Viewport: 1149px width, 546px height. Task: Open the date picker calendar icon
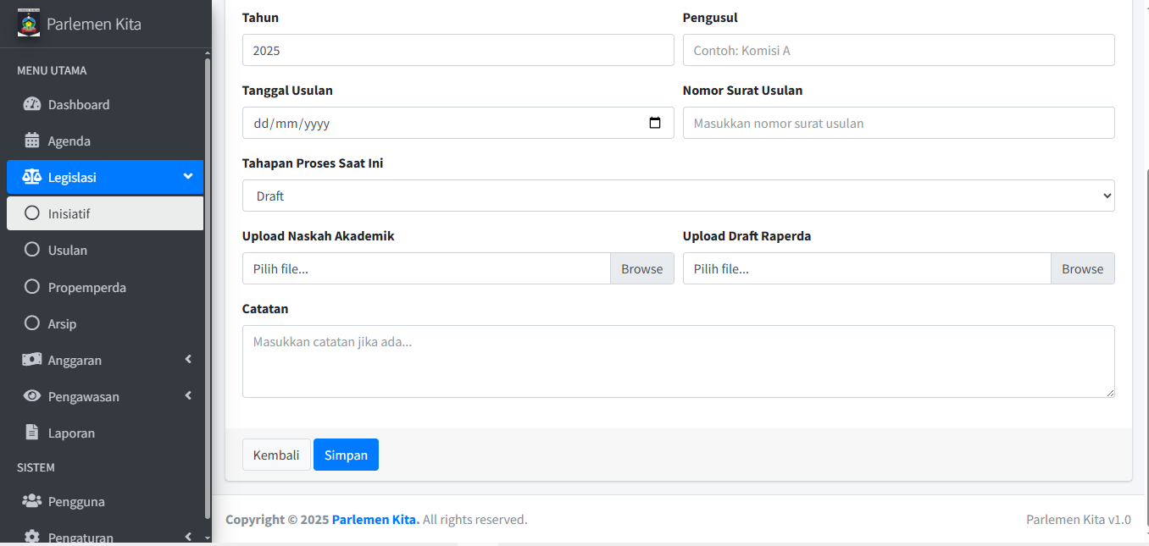tap(655, 123)
